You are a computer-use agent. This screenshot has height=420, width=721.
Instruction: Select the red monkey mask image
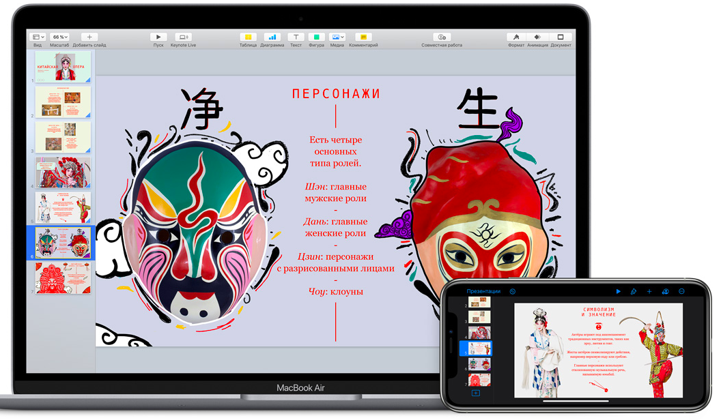[x=481, y=215]
